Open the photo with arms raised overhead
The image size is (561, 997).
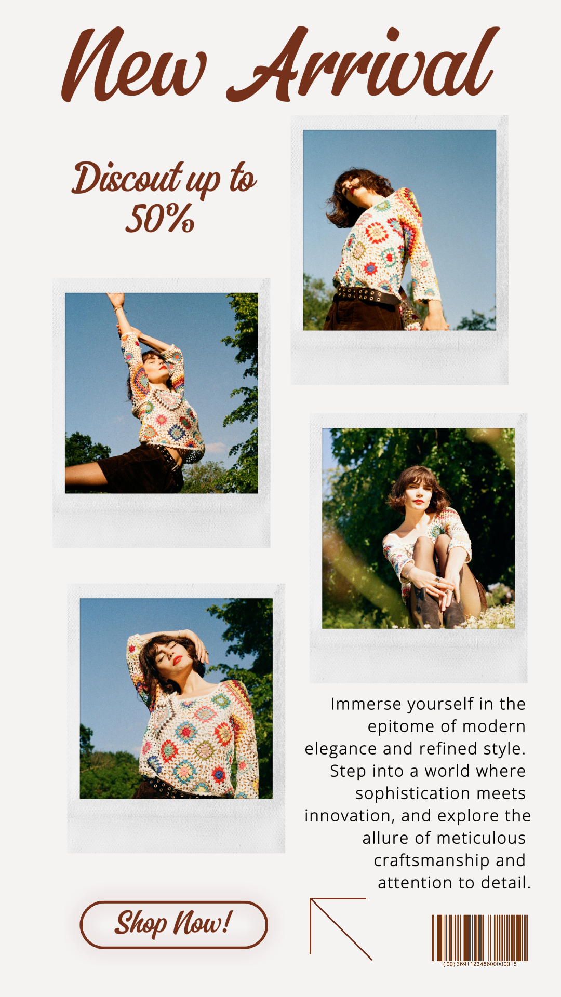[x=162, y=393]
